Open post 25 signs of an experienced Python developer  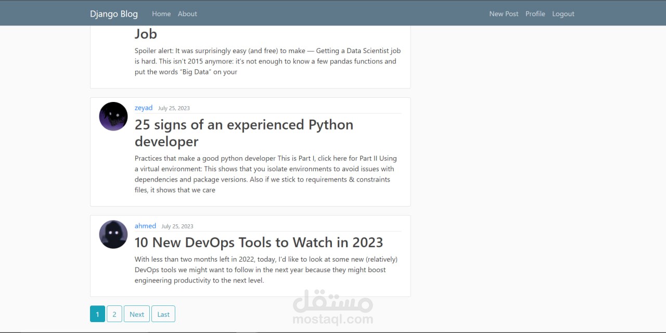tap(244, 133)
